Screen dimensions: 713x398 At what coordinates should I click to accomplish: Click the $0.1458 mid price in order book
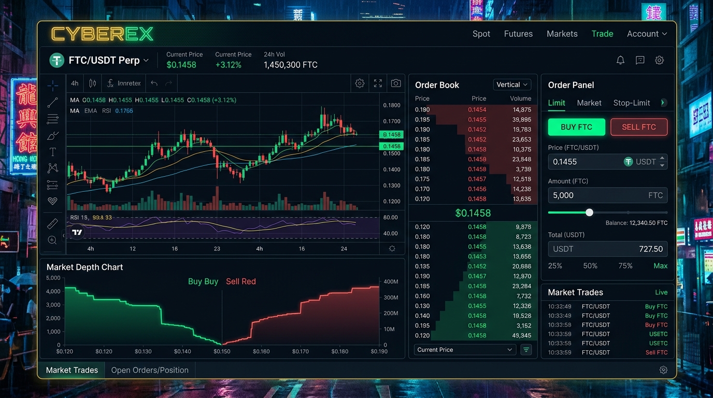click(x=473, y=213)
